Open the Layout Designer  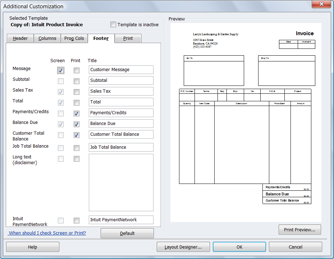coord(183,247)
